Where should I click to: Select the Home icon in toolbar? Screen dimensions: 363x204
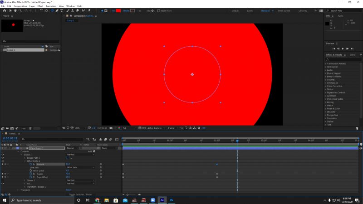(5, 10)
